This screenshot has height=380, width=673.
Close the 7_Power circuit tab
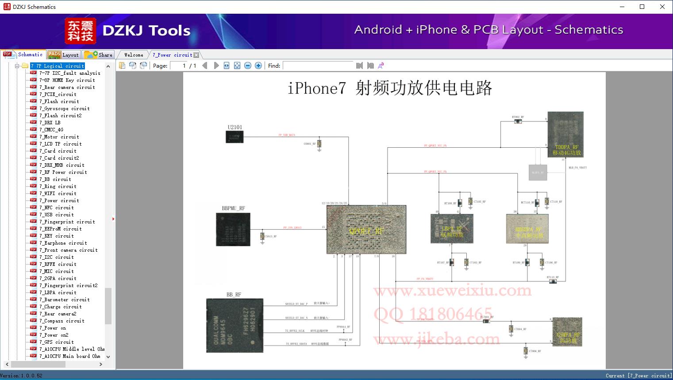coord(196,55)
